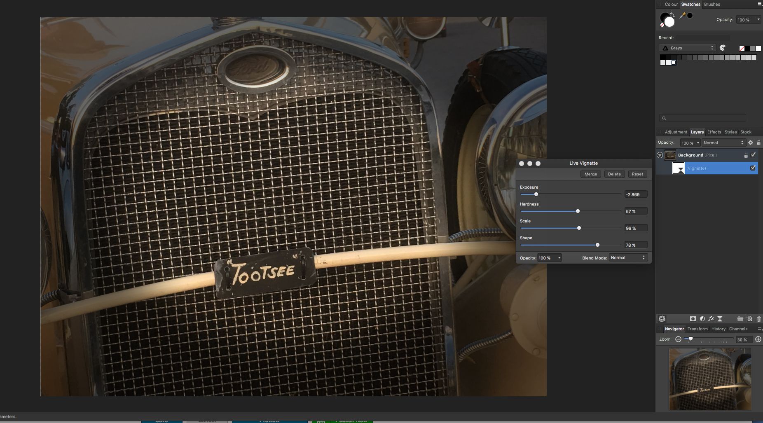The width and height of the screenshot is (763, 423).
Task: Uncheck the Vignette layer visibility checkbox
Action: pyautogui.click(x=753, y=168)
